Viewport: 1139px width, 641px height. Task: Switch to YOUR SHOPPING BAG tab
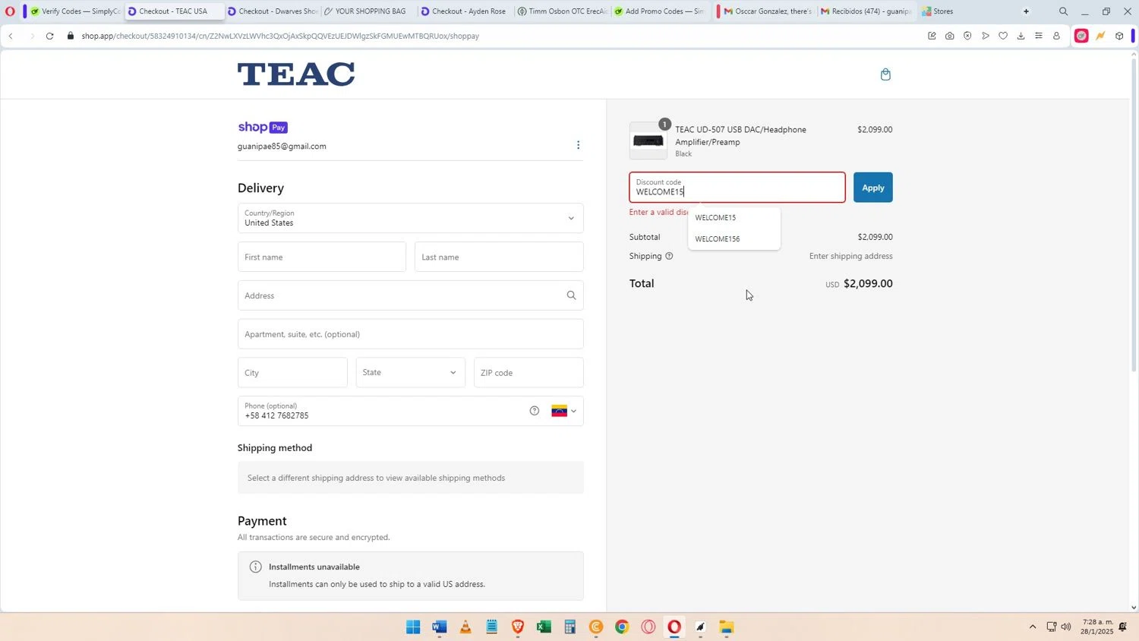(x=369, y=11)
